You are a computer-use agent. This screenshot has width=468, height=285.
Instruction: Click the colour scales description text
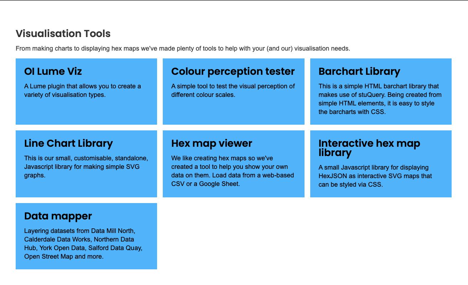pos(233,90)
